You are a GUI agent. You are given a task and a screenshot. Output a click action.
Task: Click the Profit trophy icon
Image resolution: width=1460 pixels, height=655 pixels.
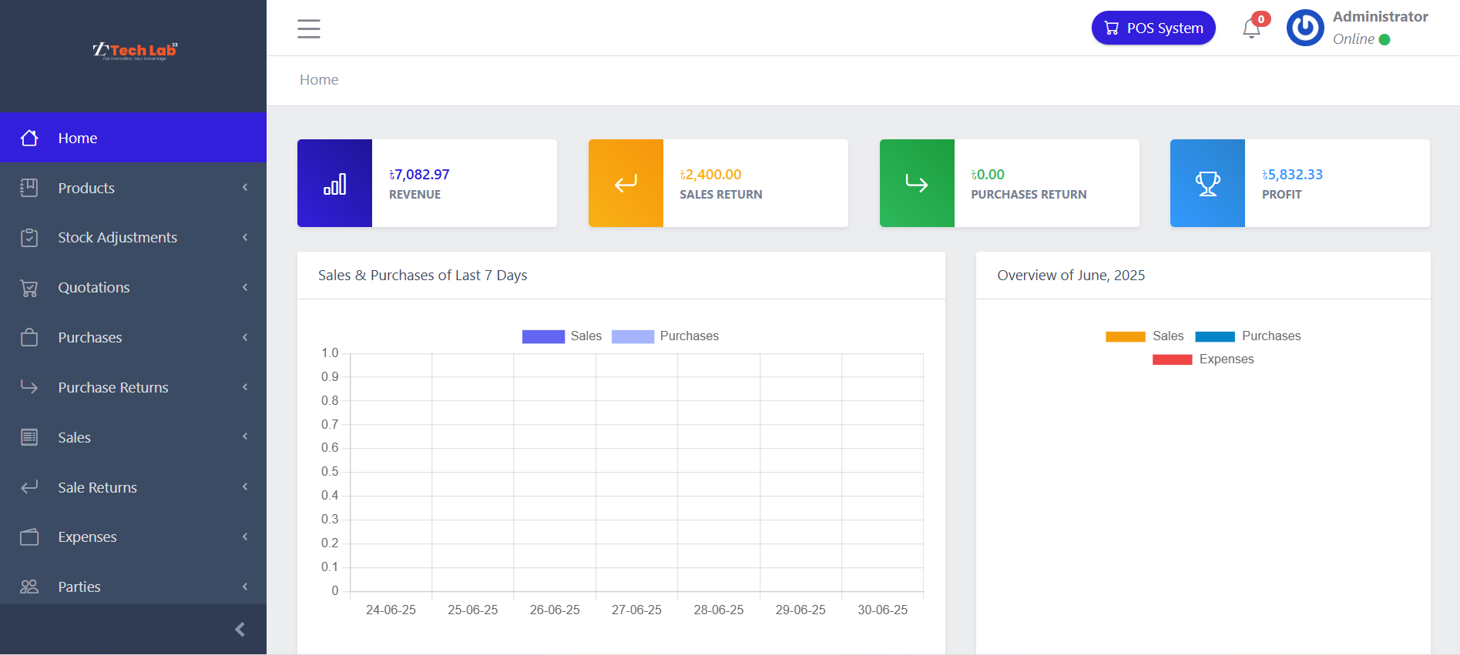click(1207, 184)
